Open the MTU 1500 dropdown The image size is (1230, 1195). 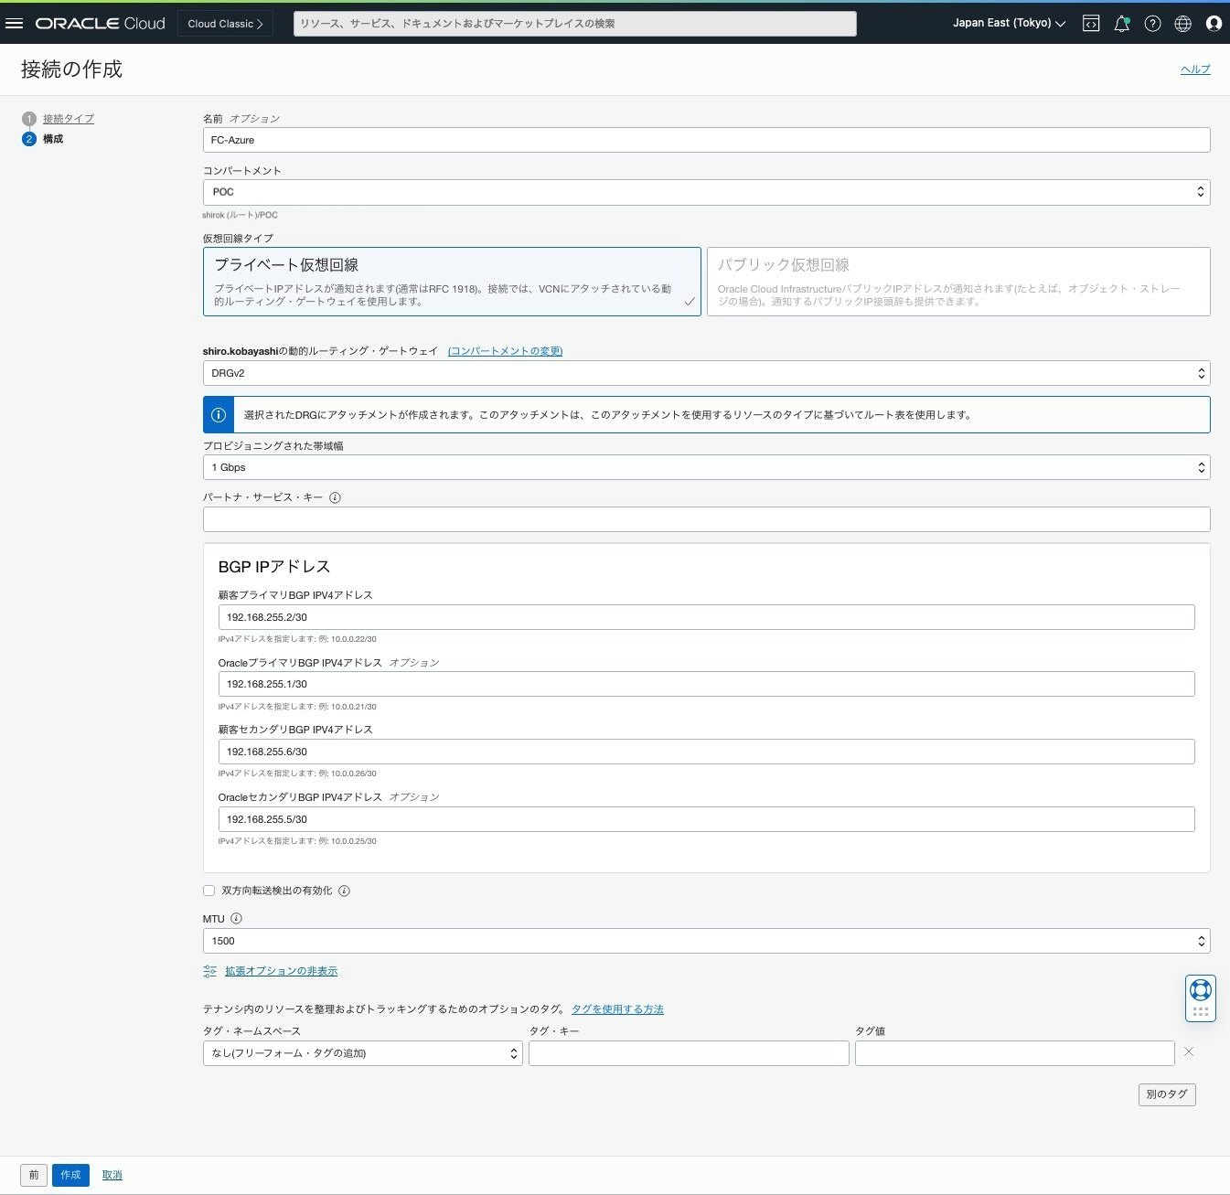(x=706, y=941)
